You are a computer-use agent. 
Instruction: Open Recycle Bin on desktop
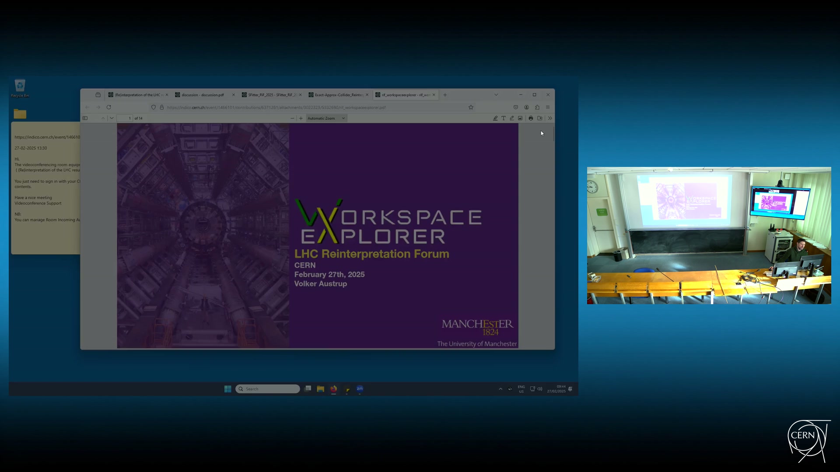pyautogui.click(x=20, y=88)
